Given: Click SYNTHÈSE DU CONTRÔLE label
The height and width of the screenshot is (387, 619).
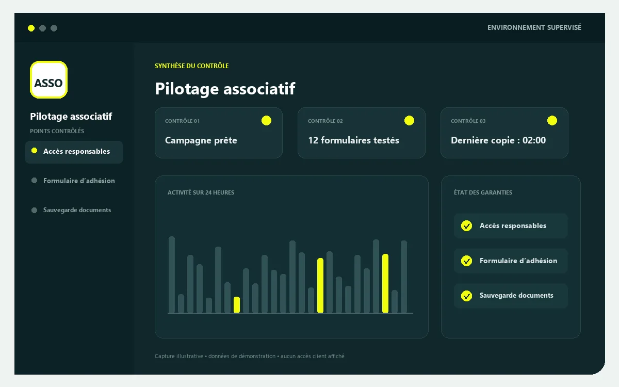Looking at the screenshot, I should pos(192,66).
